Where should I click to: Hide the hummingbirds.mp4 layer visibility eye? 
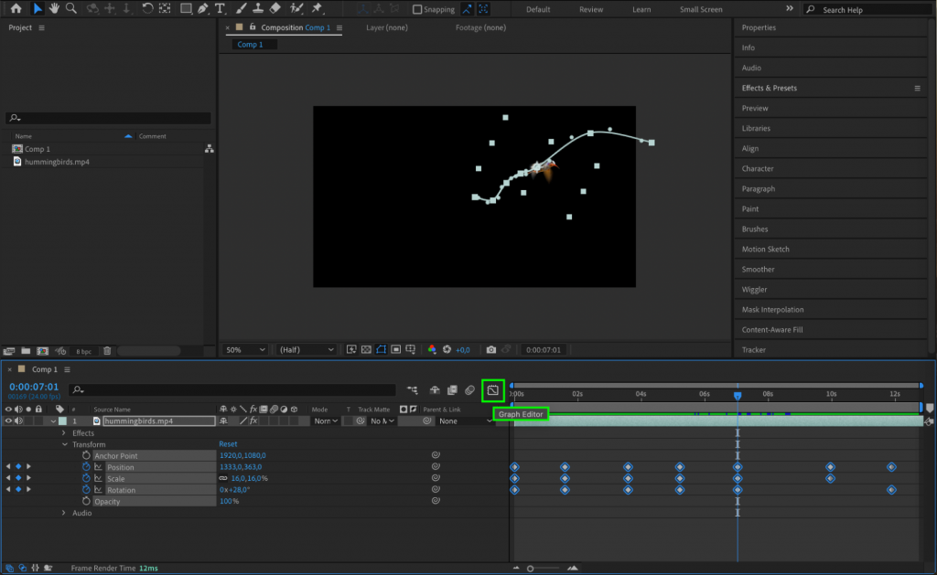click(x=8, y=421)
